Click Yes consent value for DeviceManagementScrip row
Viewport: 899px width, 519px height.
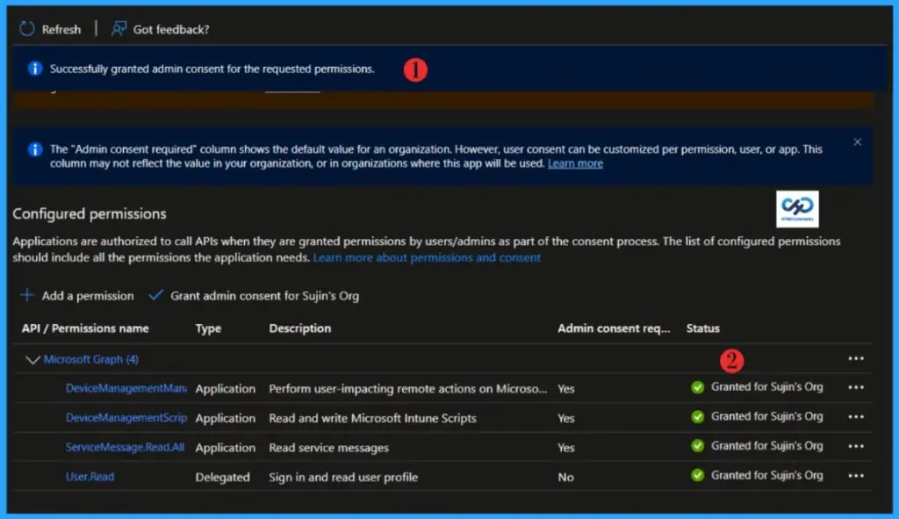[x=566, y=418]
